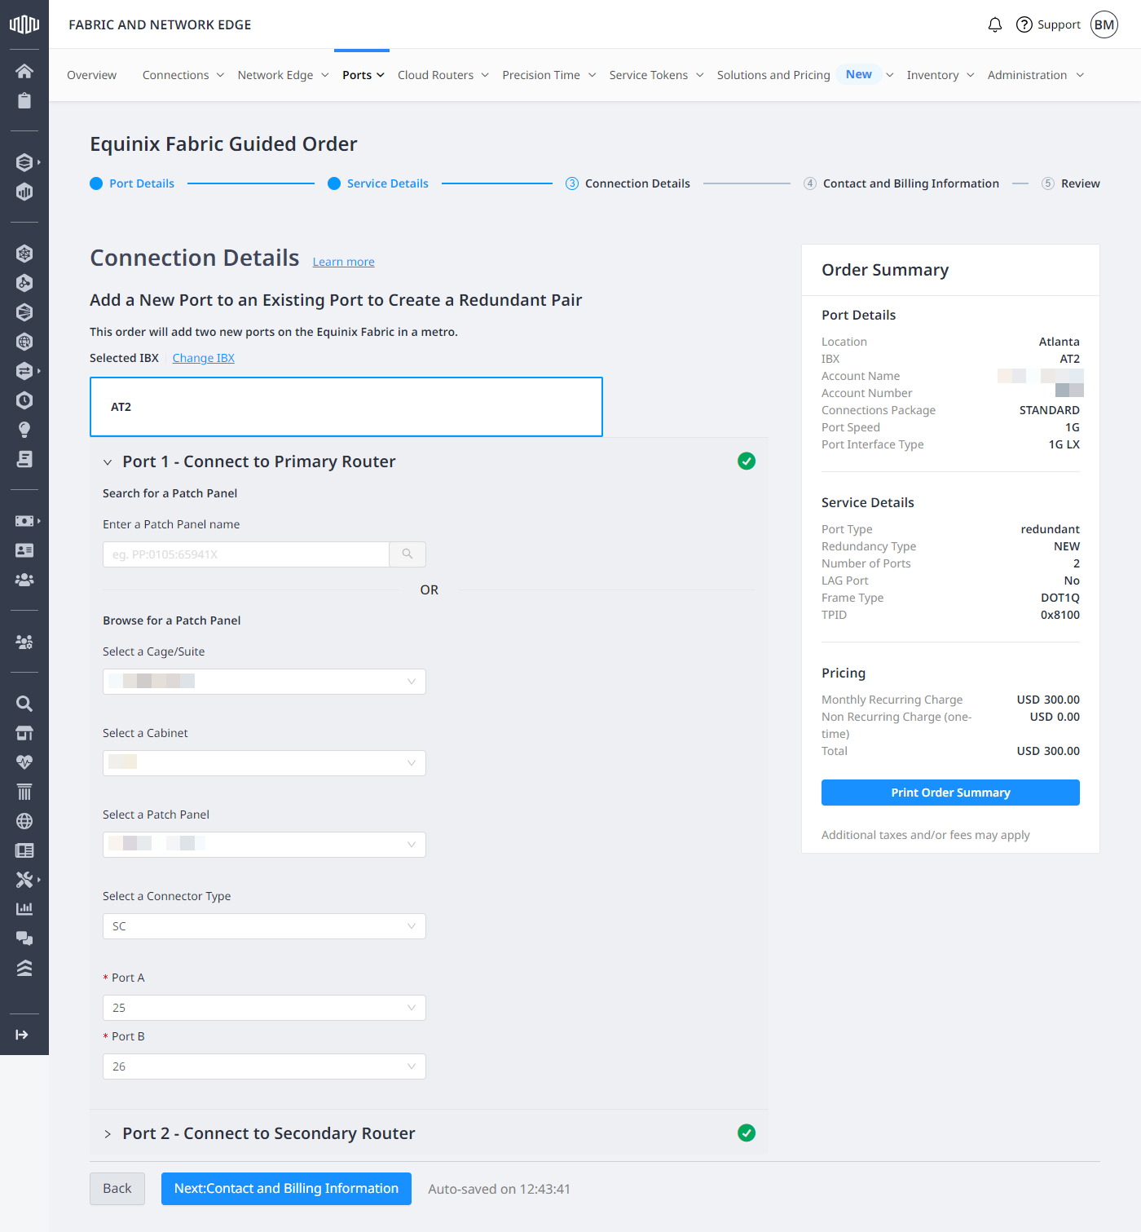Focus the Patch Panel name input field

pos(246,554)
